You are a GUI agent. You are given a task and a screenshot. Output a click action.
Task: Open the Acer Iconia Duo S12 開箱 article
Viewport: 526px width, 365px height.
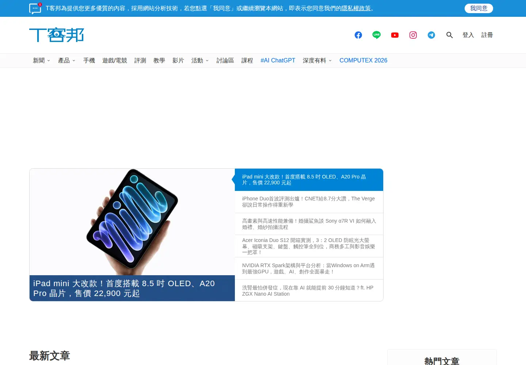309,246
